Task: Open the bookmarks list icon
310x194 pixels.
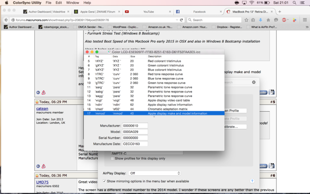Action: tap(253, 20)
